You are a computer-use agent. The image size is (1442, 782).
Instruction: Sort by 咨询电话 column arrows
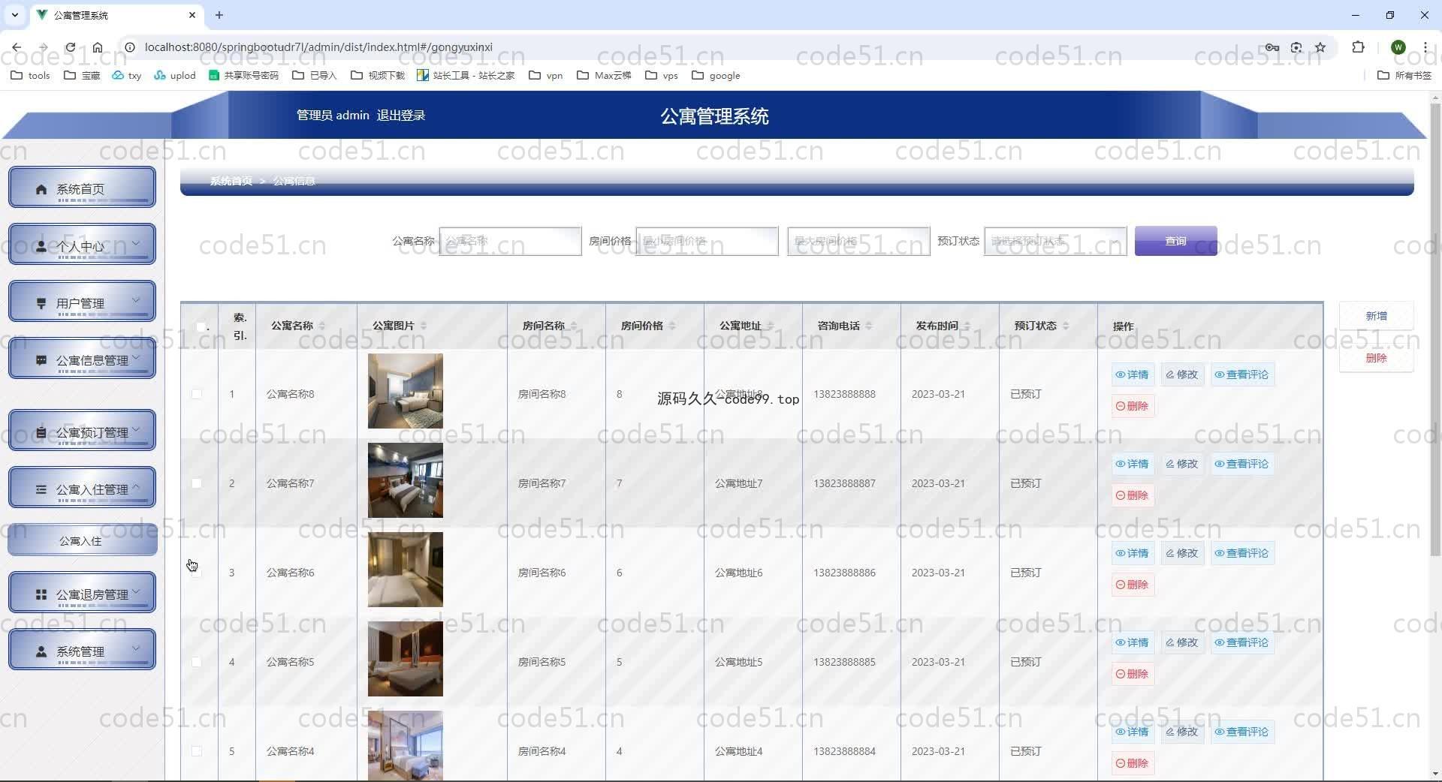click(869, 326)
